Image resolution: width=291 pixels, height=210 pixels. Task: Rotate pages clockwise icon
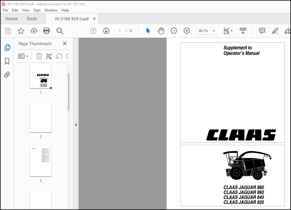(68, 56)
